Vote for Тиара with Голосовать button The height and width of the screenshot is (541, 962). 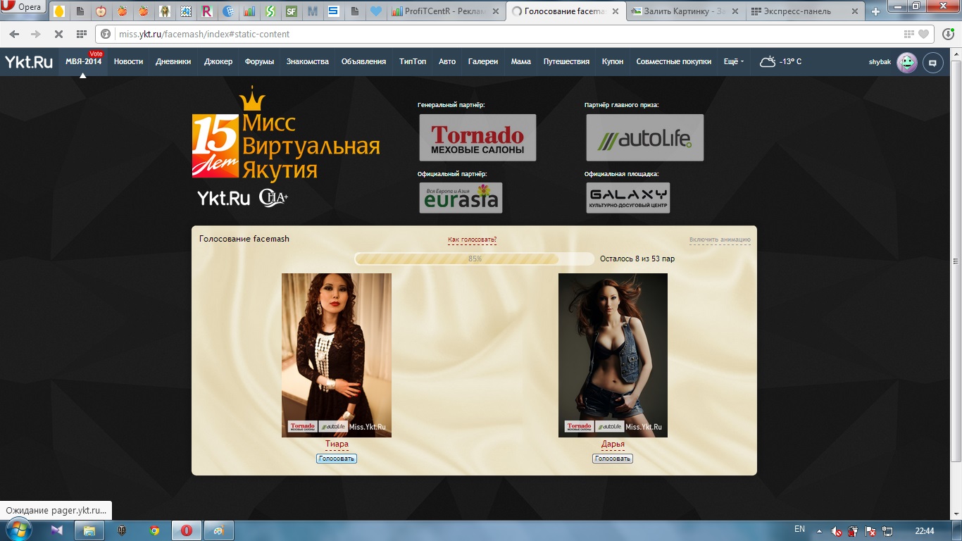coord(337,459)
